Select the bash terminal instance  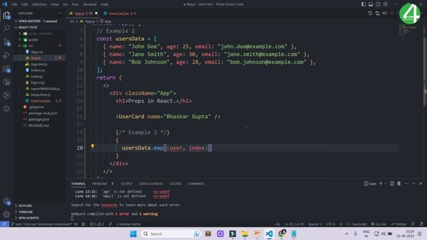[x=370, y=184]
